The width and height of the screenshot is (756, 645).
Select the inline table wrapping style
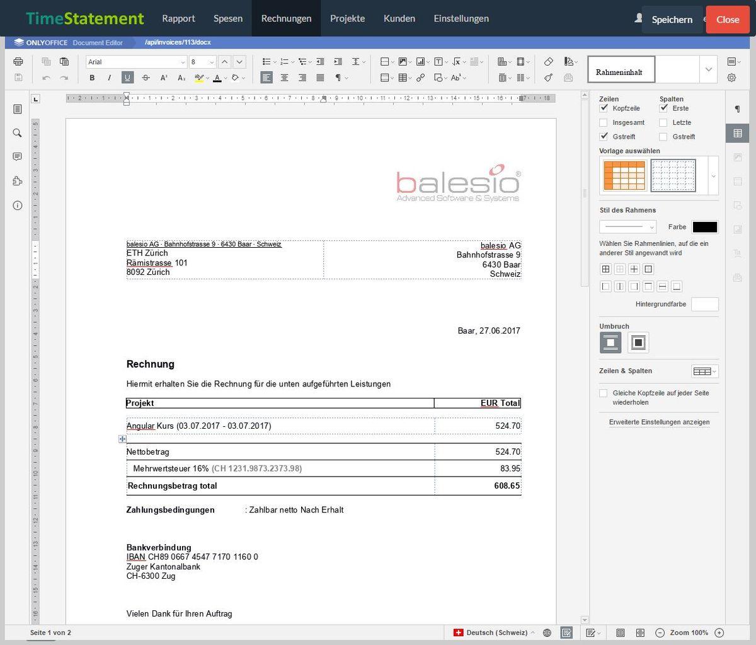(x=610, y=342)
